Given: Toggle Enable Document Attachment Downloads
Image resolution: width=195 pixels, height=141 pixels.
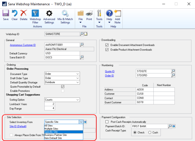Looking at the screenshot, I should [x=107, y=45].
